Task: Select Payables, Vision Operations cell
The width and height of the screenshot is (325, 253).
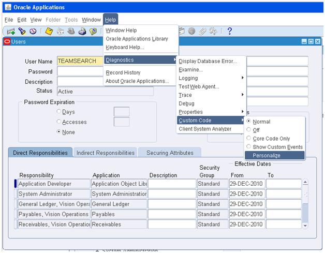Action: [54, 214]
